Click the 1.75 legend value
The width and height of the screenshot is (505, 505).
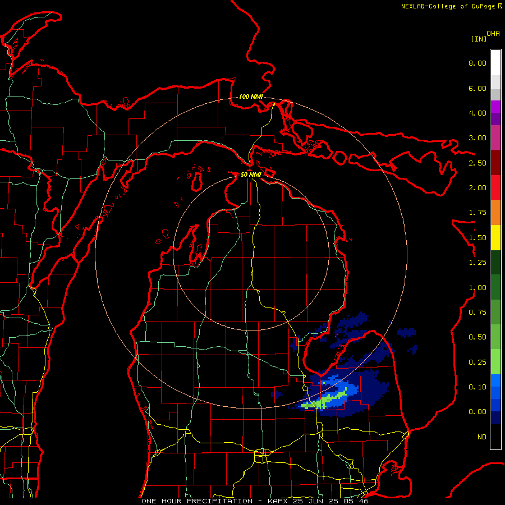478,213
